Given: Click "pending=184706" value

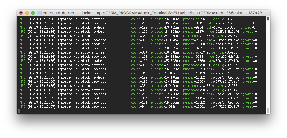Looking at the screenshot, I should click(224, 86).
